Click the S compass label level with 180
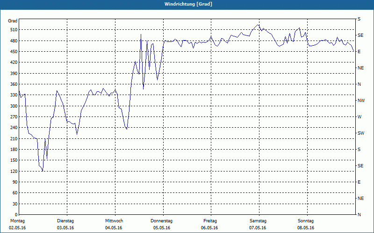Screen dimensions: 374x233 coord(359,150)
